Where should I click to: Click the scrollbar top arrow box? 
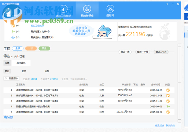click(179, 45)
